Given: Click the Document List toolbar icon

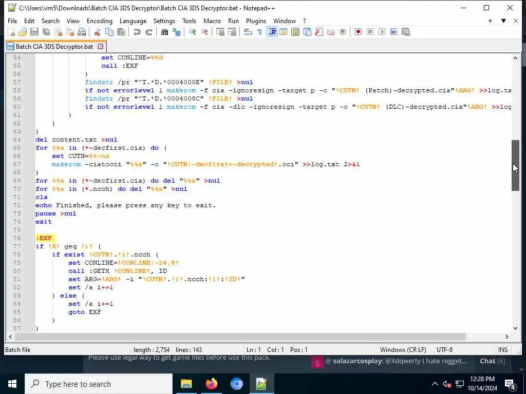Looking at the screenshot, I should pyautogui.click(x=307, y=32).
